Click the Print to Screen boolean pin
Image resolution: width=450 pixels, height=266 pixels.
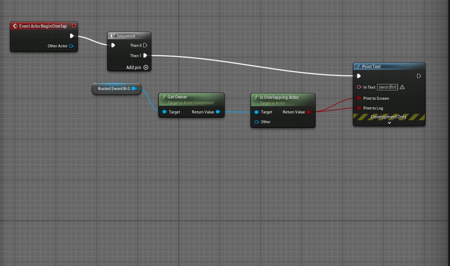coord(359,98)
